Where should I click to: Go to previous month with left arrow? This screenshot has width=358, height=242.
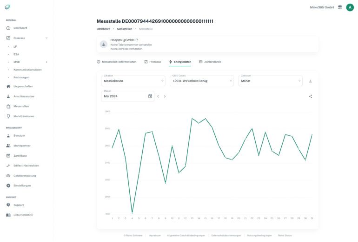(x=158, y=96)
